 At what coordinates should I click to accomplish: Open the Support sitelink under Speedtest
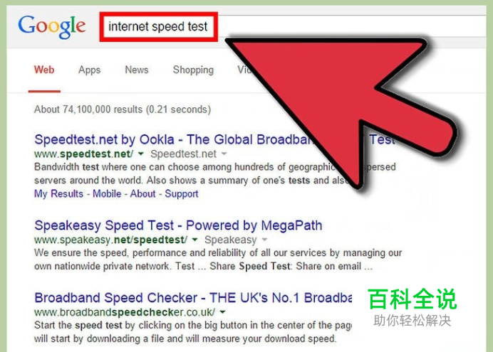[182, 193]
